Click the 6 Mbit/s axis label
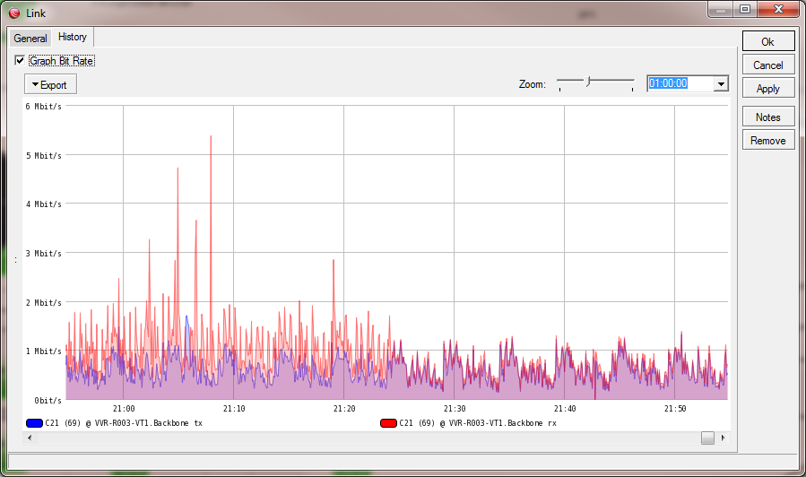 click(44, 107)
